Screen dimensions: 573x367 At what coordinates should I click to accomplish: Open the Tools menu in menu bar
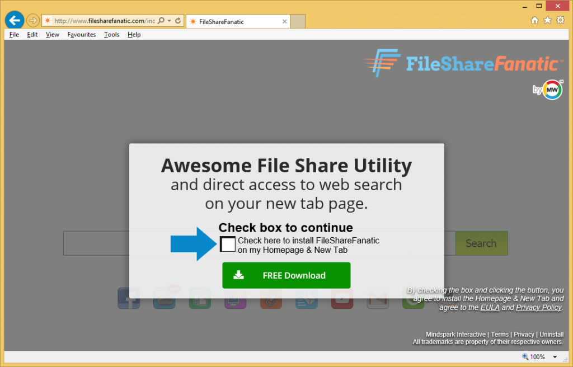[x=111, y=35]
